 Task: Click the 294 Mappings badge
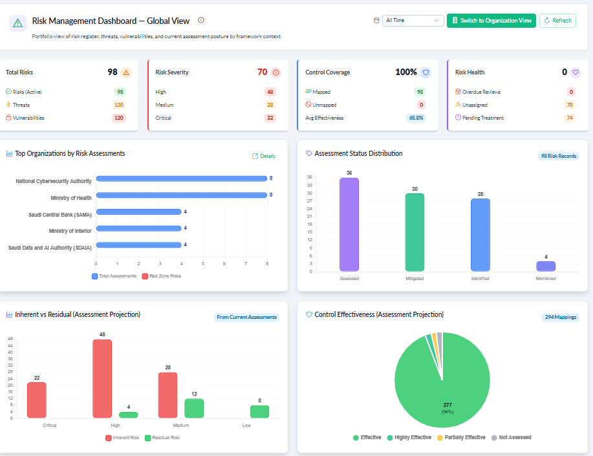[561, 317]
